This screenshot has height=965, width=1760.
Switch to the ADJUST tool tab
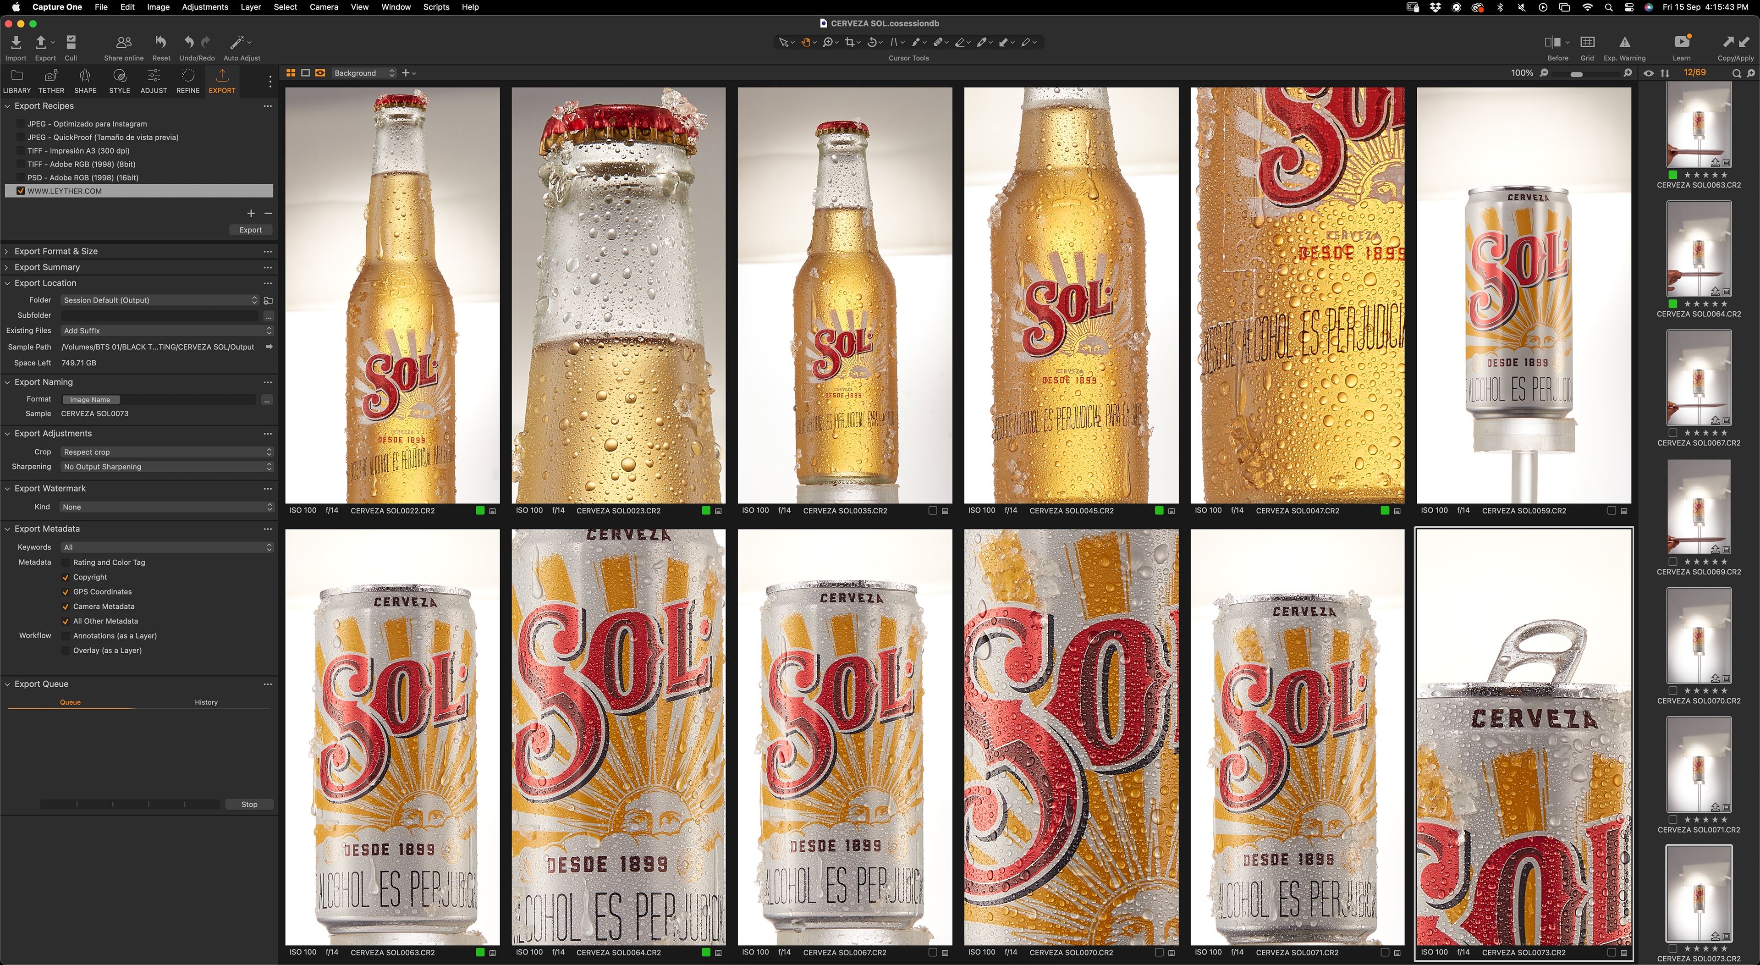(x=154, y=81)
